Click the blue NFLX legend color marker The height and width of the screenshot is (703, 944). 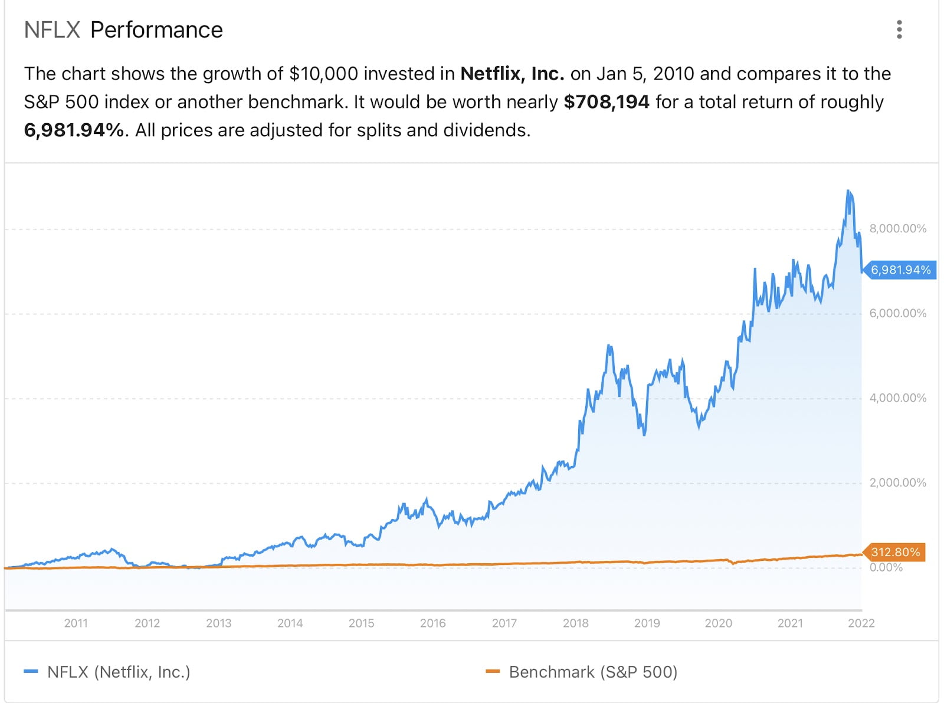coord(31,671)
